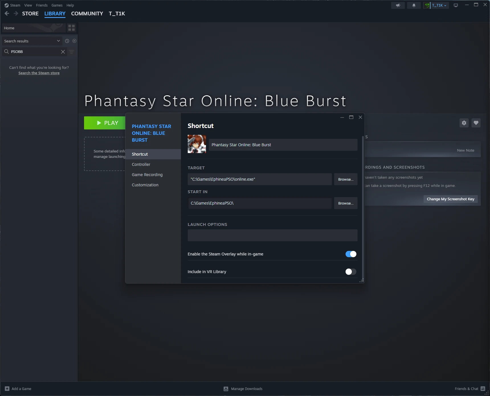Browse for a new Target executable

click(345, 179)
